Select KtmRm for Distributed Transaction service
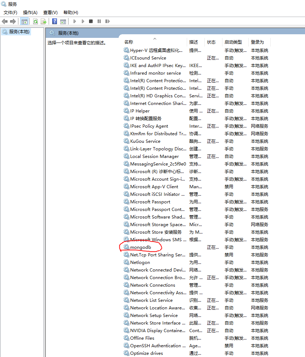The height and width of the screenshot is (357, 305). (196, 134)
